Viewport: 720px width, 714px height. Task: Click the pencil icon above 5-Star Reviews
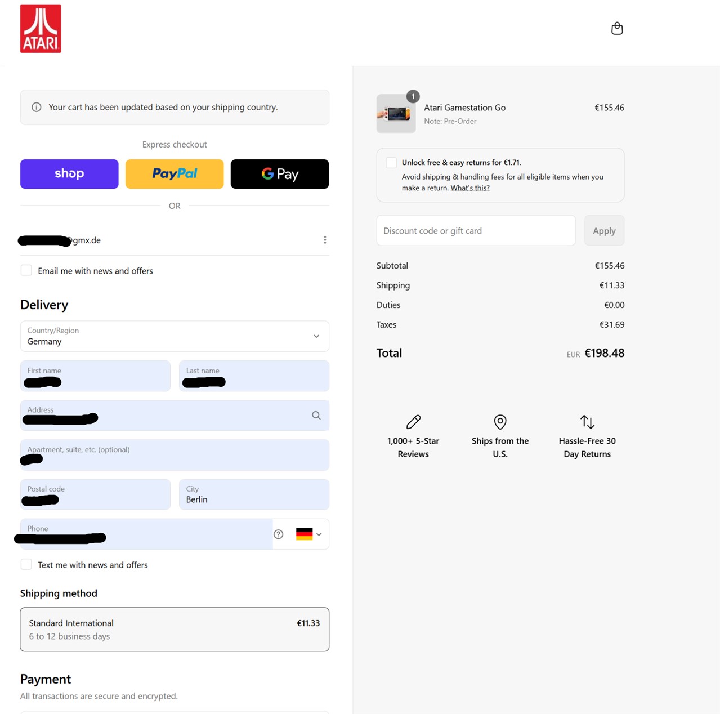413,422
